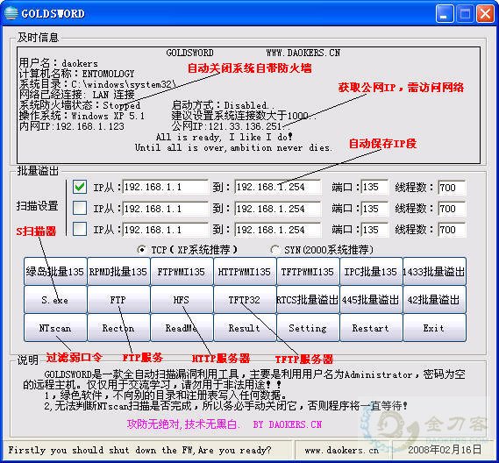The width and height of the screenshot is (499, 463).
Task: Click 用户名:daokers text line
Action: click(59, 63)
